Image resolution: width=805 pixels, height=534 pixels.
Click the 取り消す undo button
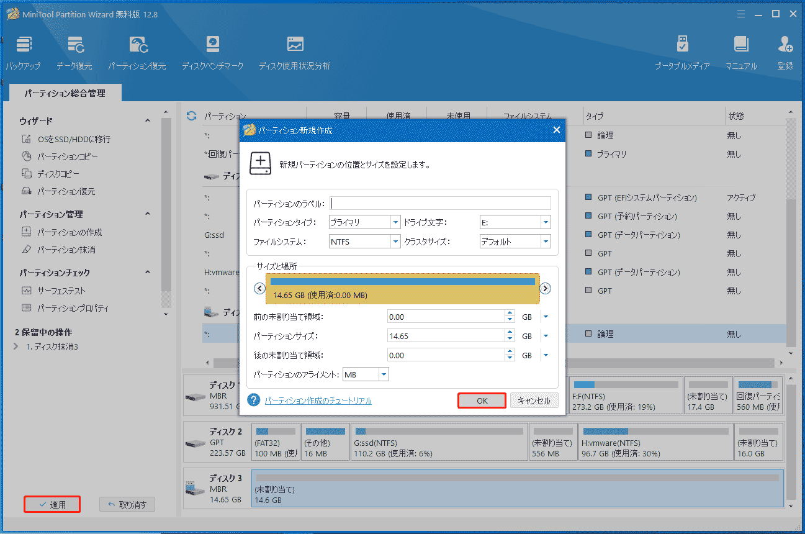(x=127, y=504)
